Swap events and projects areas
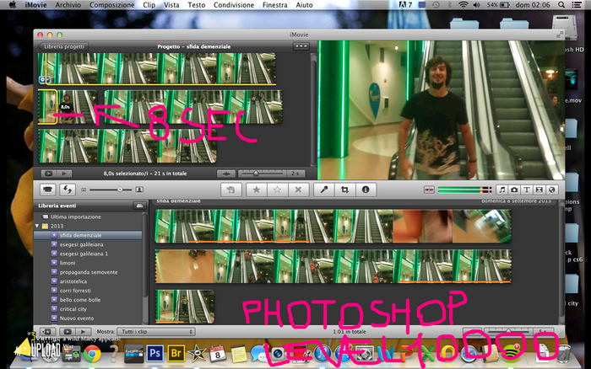 point(68,190)
